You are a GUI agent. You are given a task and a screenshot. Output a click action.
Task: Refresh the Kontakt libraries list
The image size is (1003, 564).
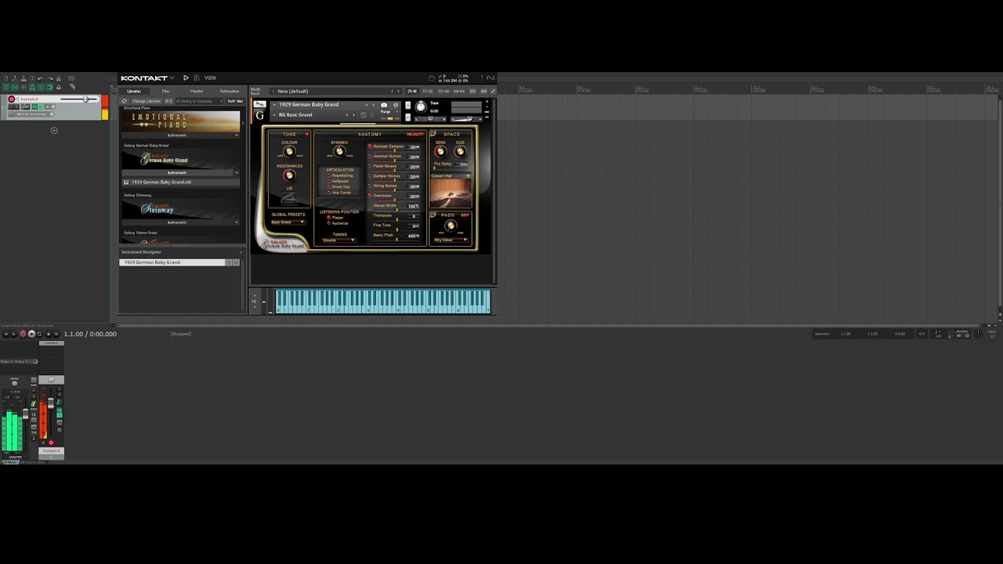[x=124, y=101]
